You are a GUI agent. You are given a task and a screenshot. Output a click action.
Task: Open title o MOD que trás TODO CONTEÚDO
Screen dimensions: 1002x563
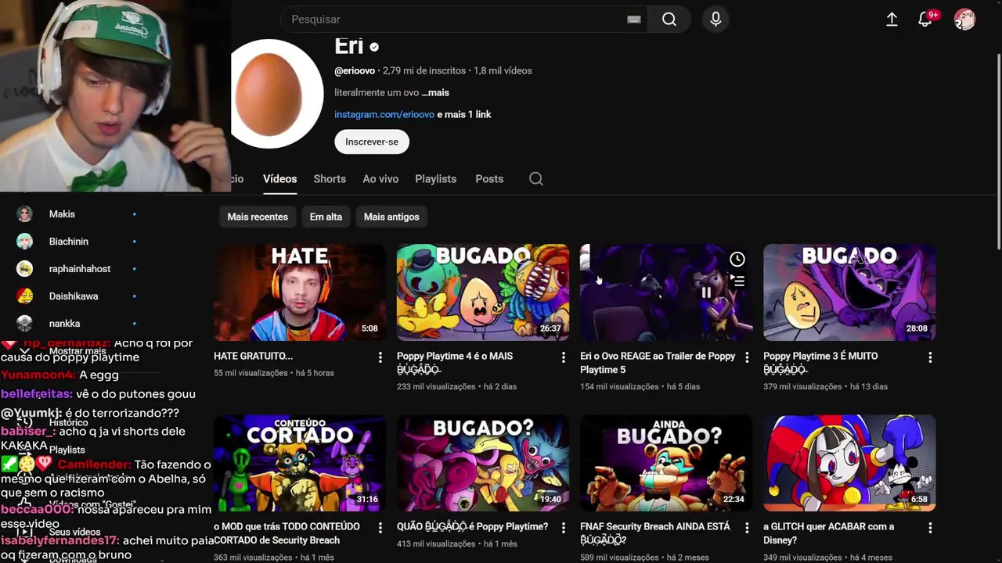287,533
